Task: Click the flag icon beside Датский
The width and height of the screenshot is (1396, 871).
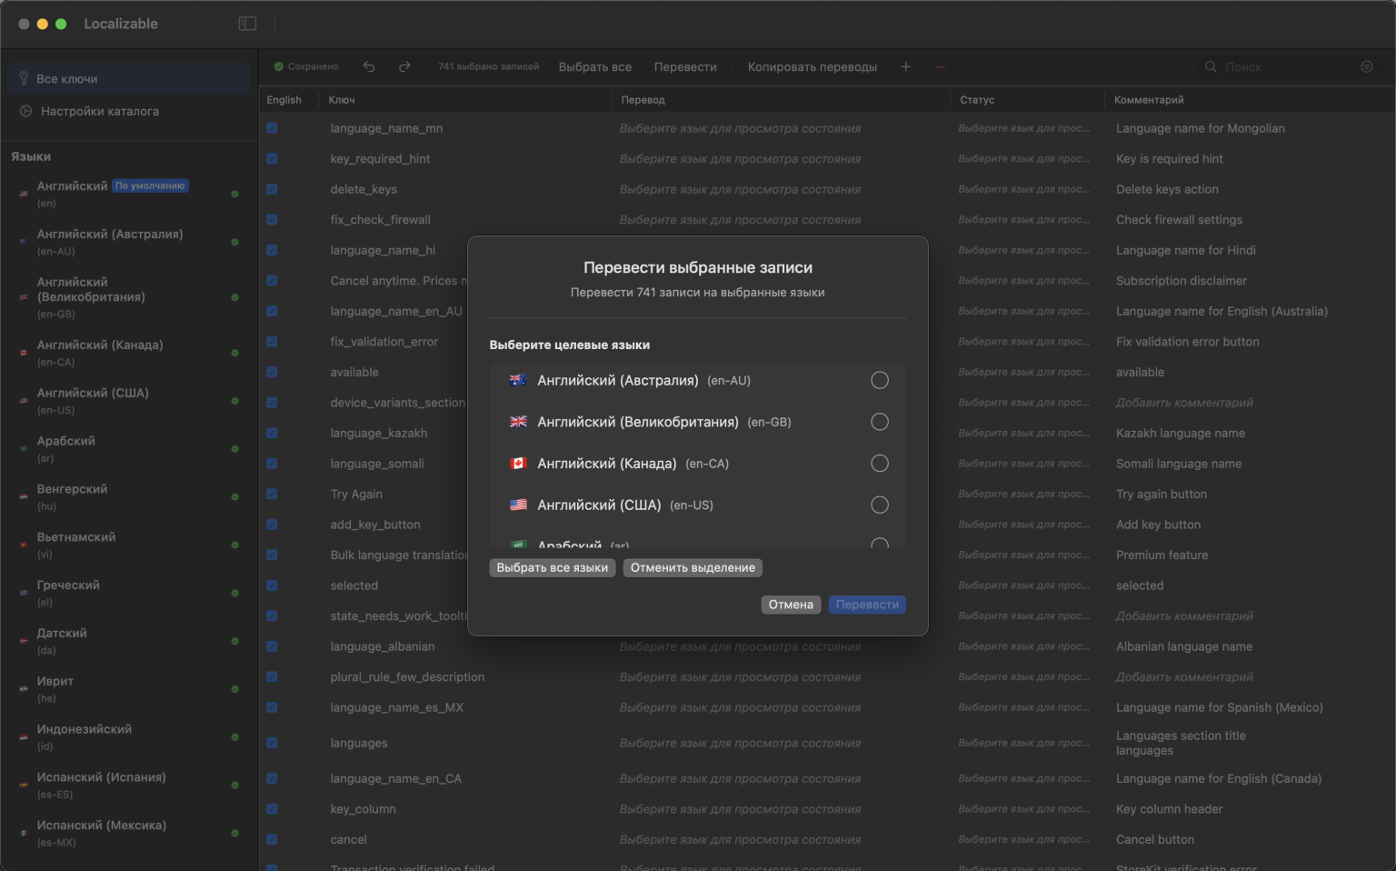Action: (x=24, y=641)
